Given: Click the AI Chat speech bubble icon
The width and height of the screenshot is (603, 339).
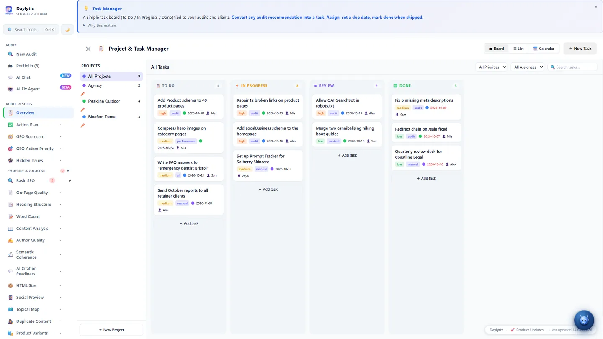Looking at the screenshot, I should pyautogui.click(x=10, y=77).
